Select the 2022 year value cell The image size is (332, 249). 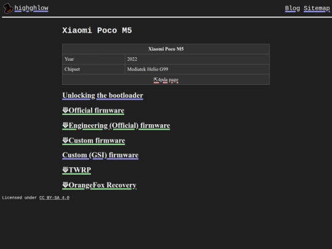pos(197,59)
